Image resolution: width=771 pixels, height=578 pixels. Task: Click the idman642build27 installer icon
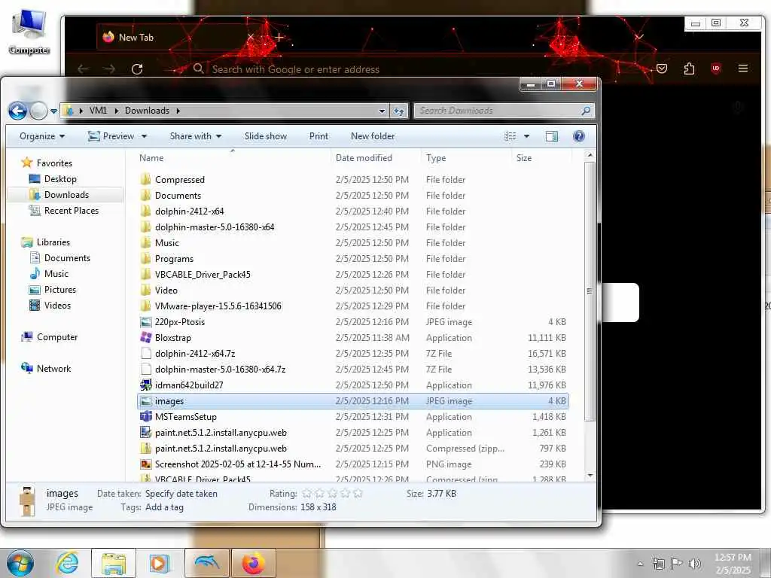pos(145,385)
